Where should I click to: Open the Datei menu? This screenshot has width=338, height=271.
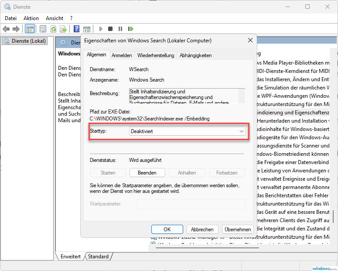point(10,18)
